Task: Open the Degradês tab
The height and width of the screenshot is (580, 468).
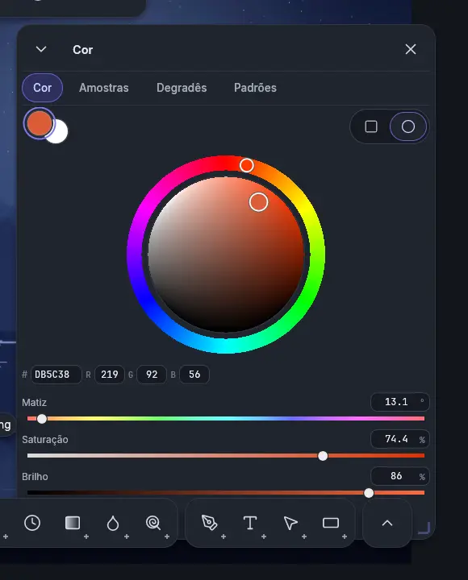Action: [182, 88]
